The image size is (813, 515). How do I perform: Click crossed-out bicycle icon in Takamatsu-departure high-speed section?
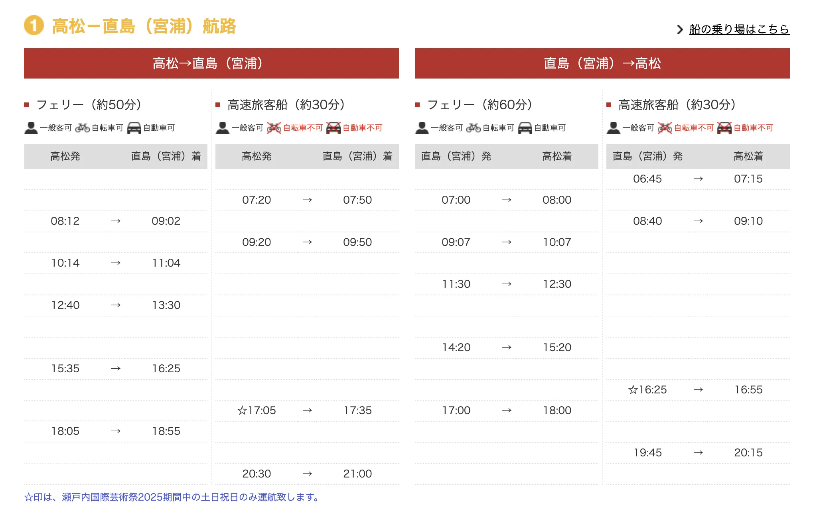[x=274, y=128]
